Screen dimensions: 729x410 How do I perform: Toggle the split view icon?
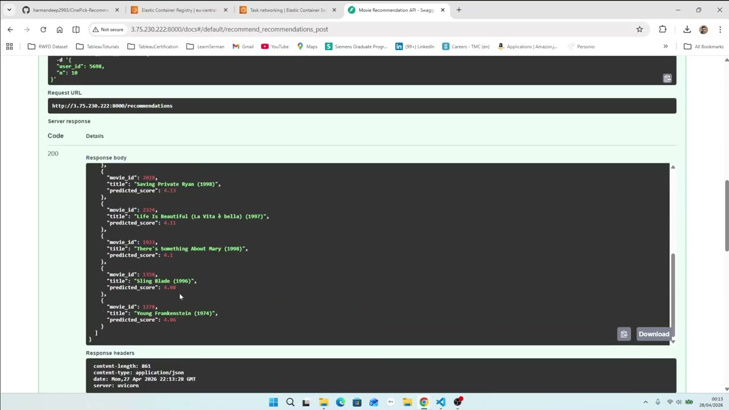[76, 29]
